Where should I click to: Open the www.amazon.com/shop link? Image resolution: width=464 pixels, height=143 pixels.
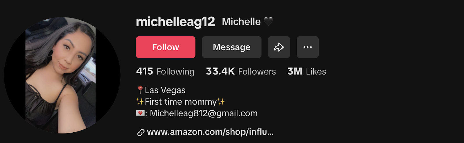click(210, 132)
